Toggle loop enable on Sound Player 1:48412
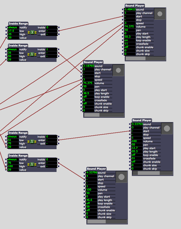The height and width of the screenshot is (229, 181). tap(130, 40)
